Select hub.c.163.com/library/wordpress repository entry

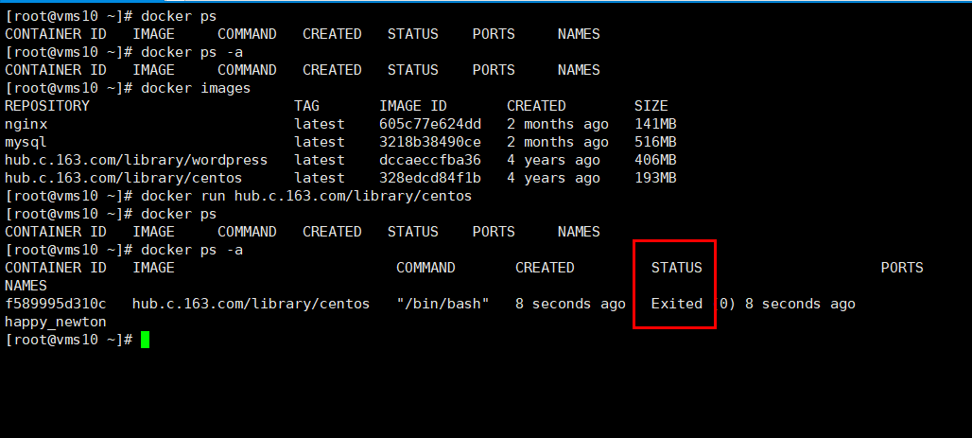(x=136, y=160)
